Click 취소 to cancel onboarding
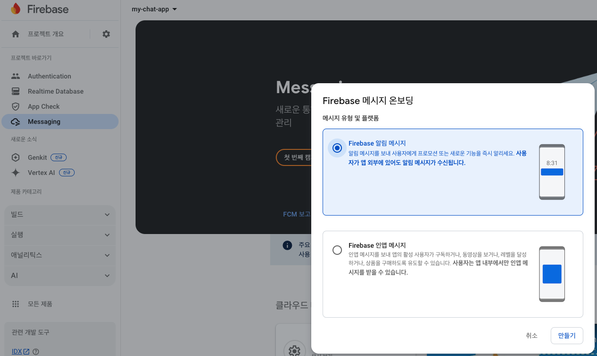Viewport: 597px width, 356px height. coord(531,336)
